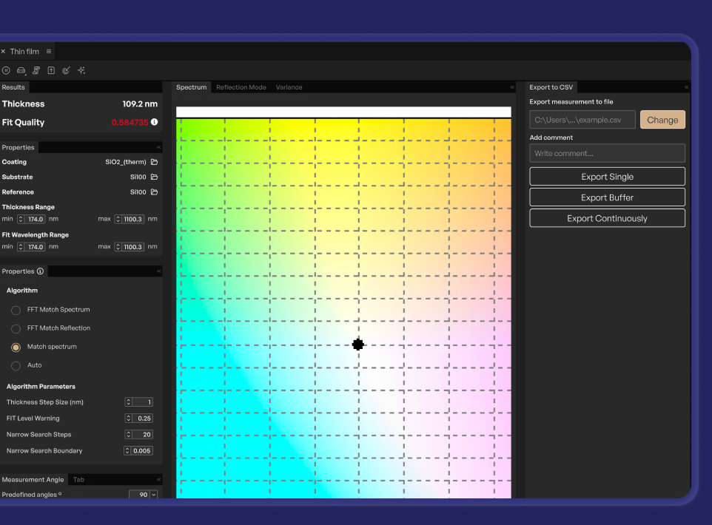Switch to the Reflection Mode tab
Image resolution: width=712 pixels, height=525 pixels.
point(241,87)
